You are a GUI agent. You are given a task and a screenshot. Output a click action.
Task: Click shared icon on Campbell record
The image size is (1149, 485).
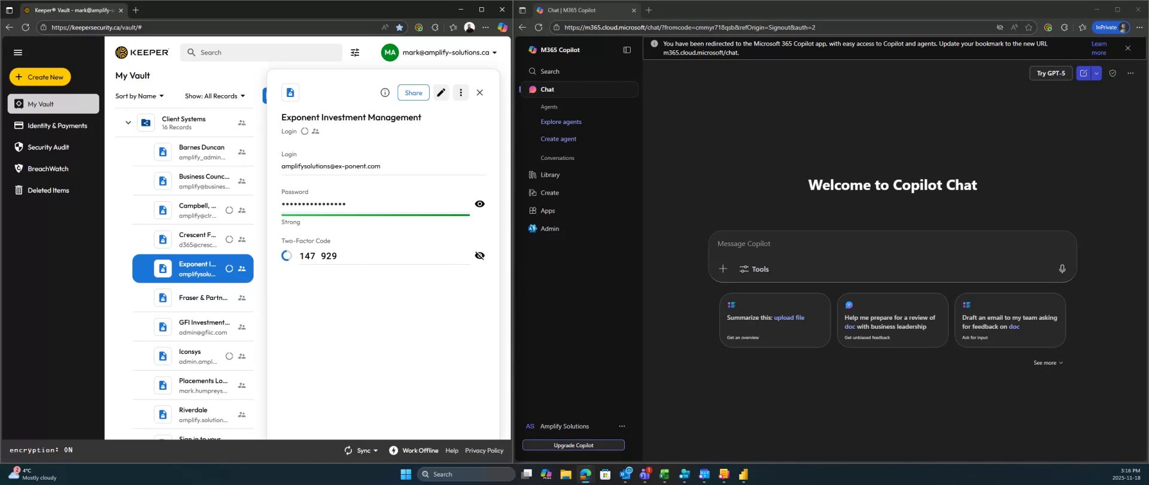[242, 210]
